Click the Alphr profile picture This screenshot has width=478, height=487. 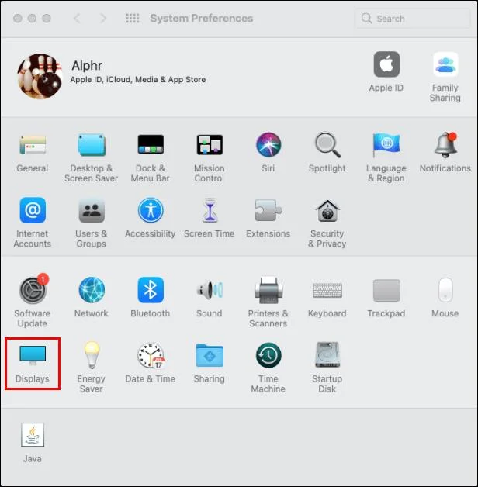click(x=40, y=76)
